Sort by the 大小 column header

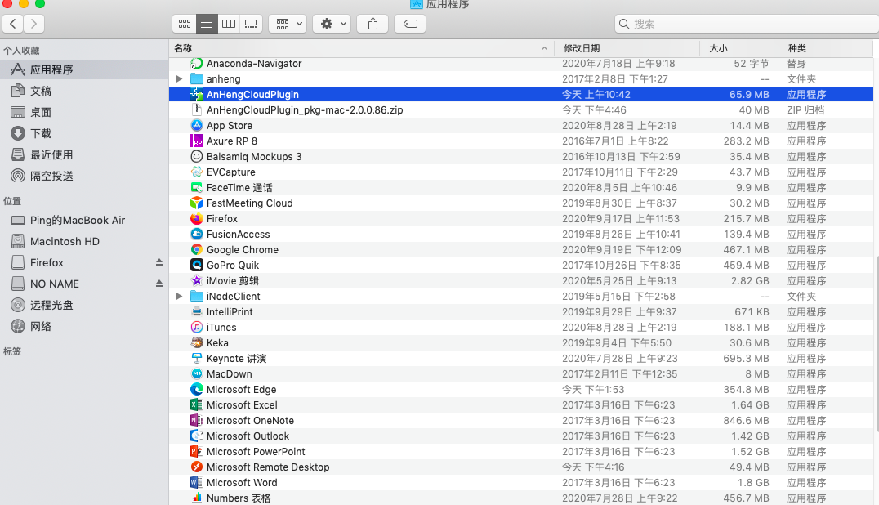[x=739, y=48]
